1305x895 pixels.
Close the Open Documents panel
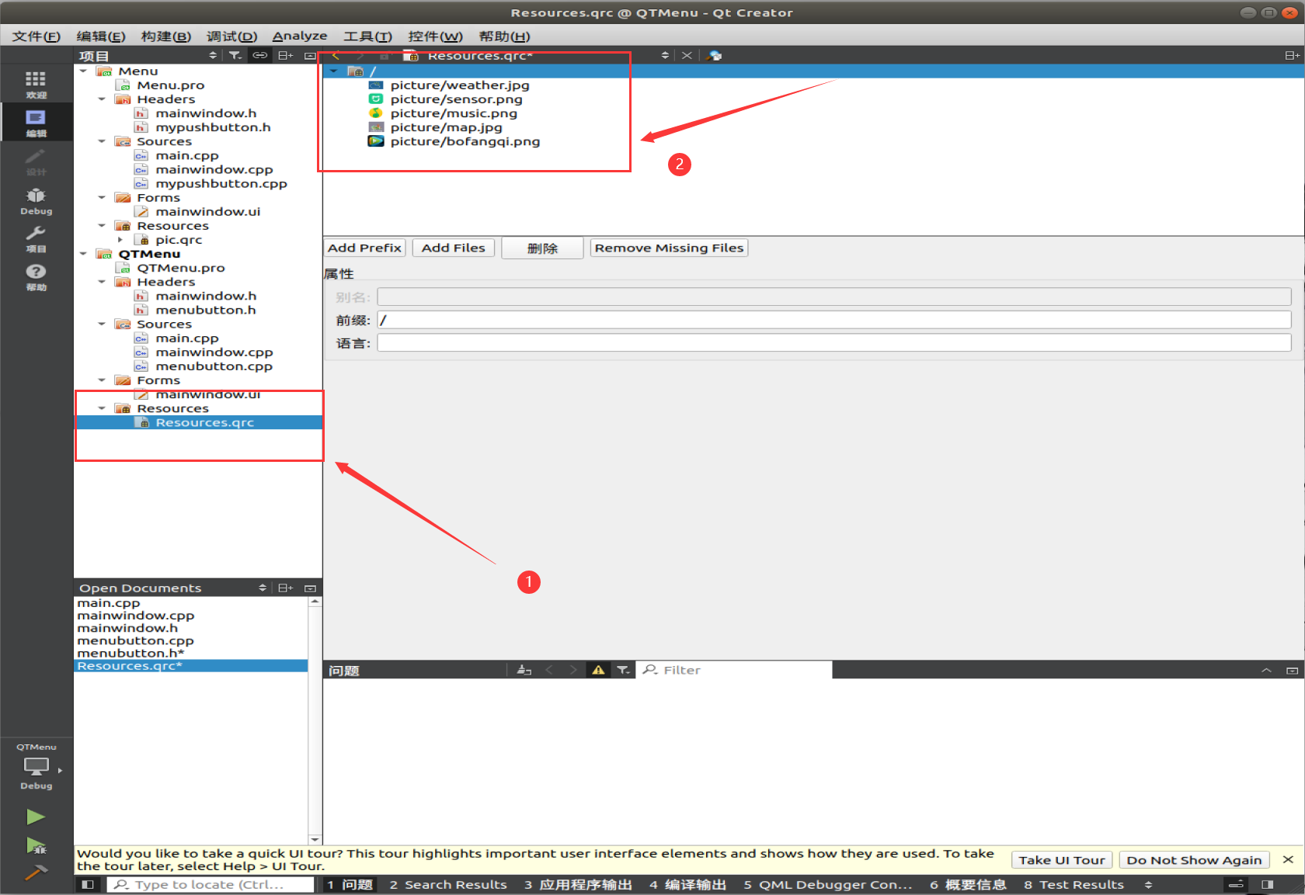310,588
